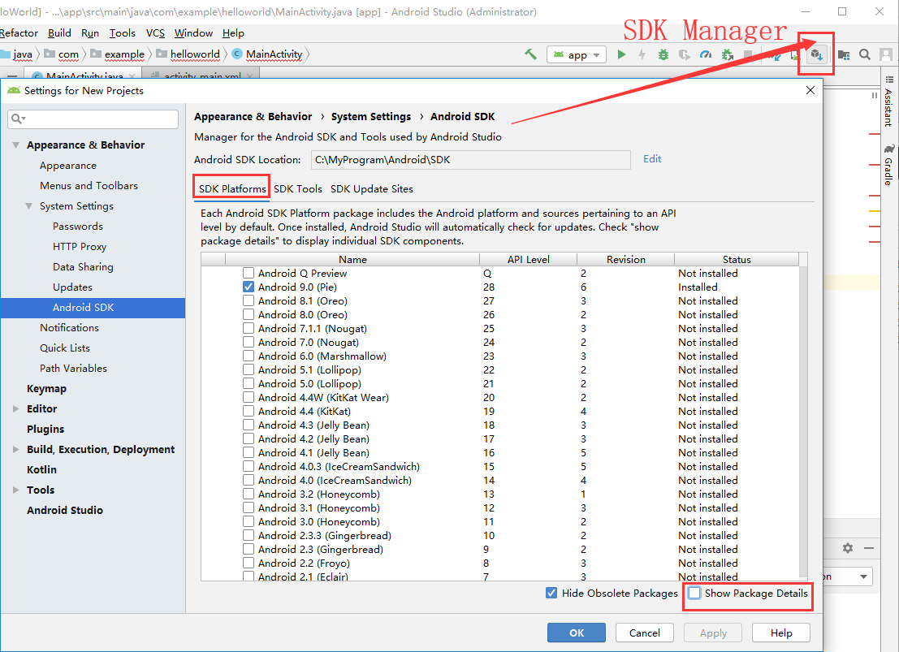The image size is (899, 652).
Task: Open the Assistant side panel
Action: click(x=888, y=101)
